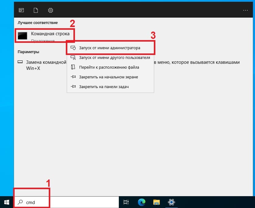Screen dimensions: 255x208
Task: Select the Apps search filter icon
Action: coord(21,10)
